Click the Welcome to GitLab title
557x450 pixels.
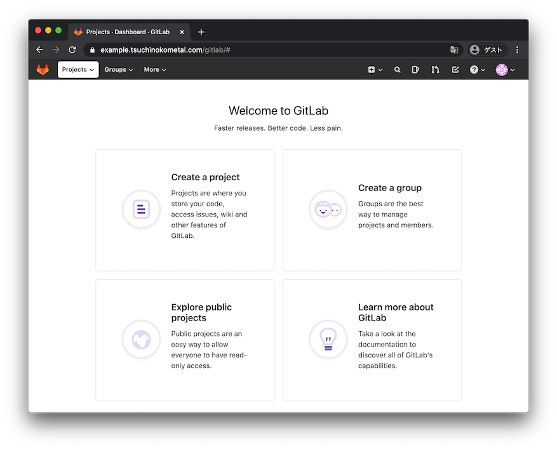click(278, 110)
